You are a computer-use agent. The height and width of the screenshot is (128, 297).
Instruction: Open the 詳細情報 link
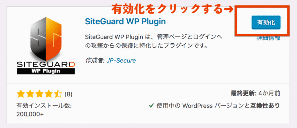coord(268,38)
